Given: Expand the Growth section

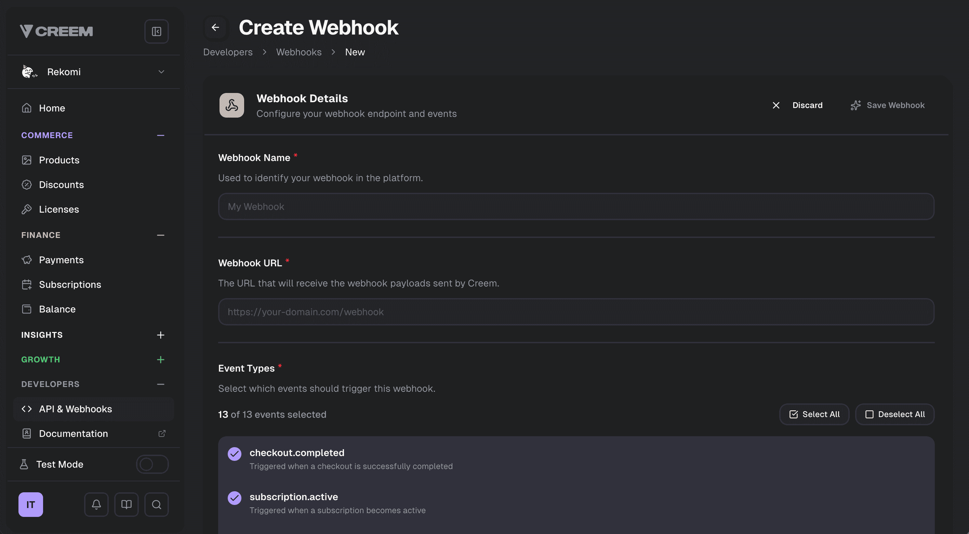Looking at the screenshot, I should point(161,360).
